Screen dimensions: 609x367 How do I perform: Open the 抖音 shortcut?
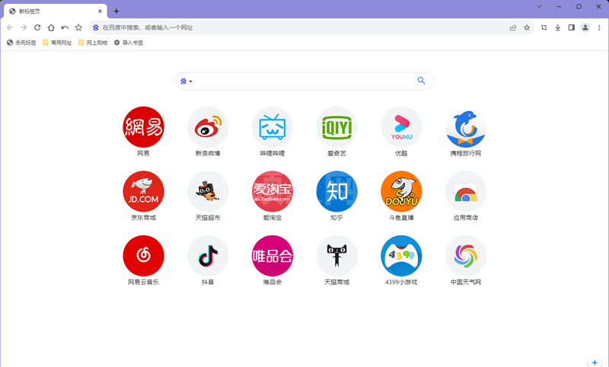(x=208, y=256)
